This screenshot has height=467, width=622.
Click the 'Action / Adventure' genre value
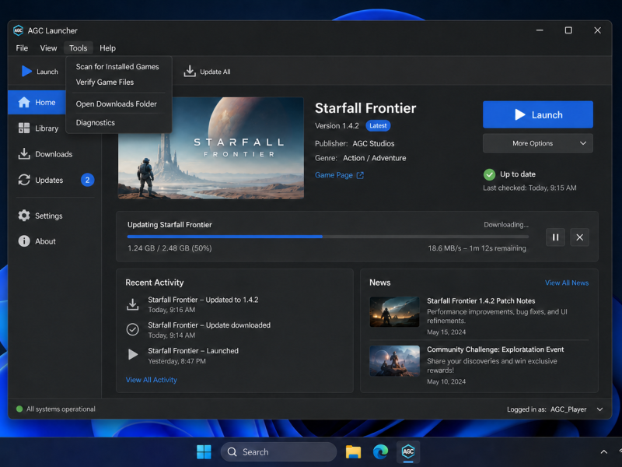pos(375,158)
